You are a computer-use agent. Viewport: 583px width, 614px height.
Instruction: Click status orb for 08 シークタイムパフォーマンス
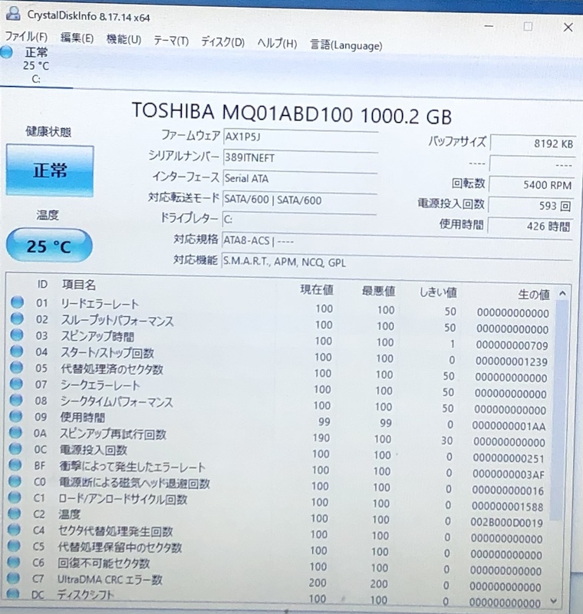pos(16,400)
